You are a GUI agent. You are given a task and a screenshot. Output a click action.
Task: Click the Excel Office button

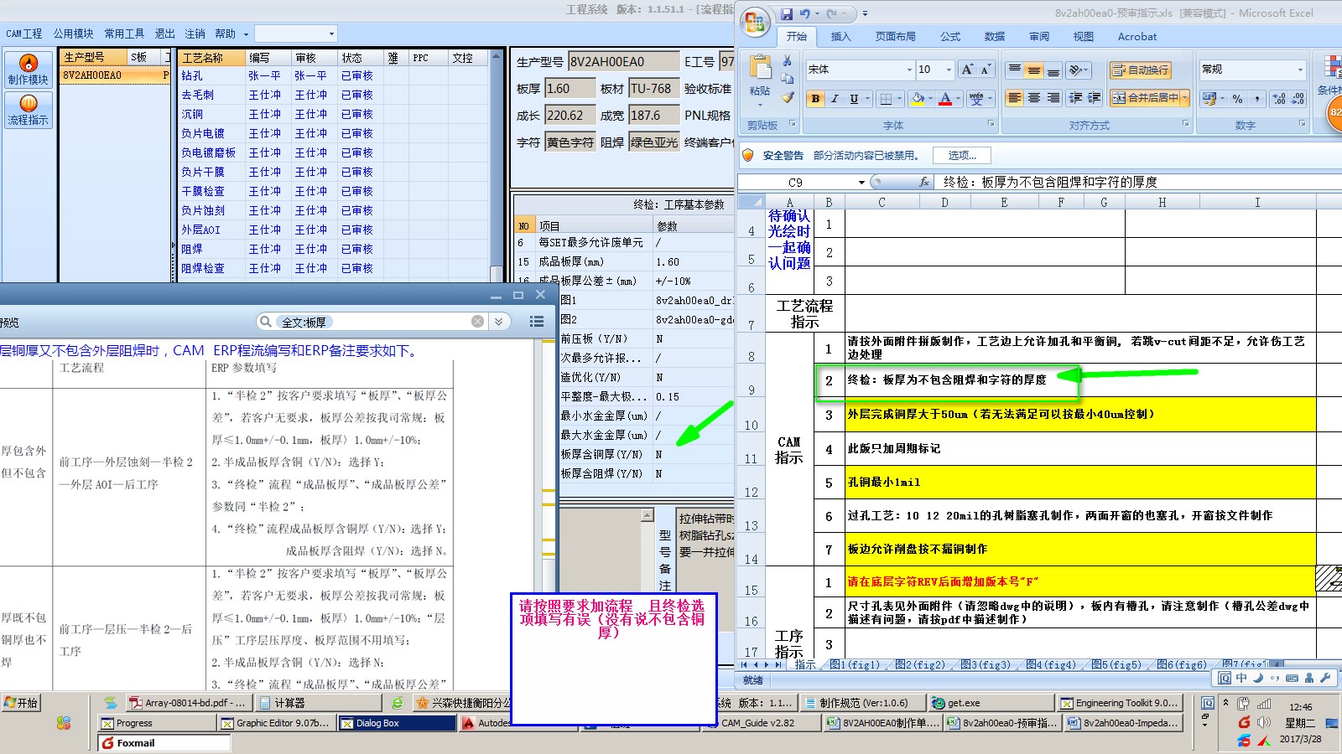pos(755,22)
